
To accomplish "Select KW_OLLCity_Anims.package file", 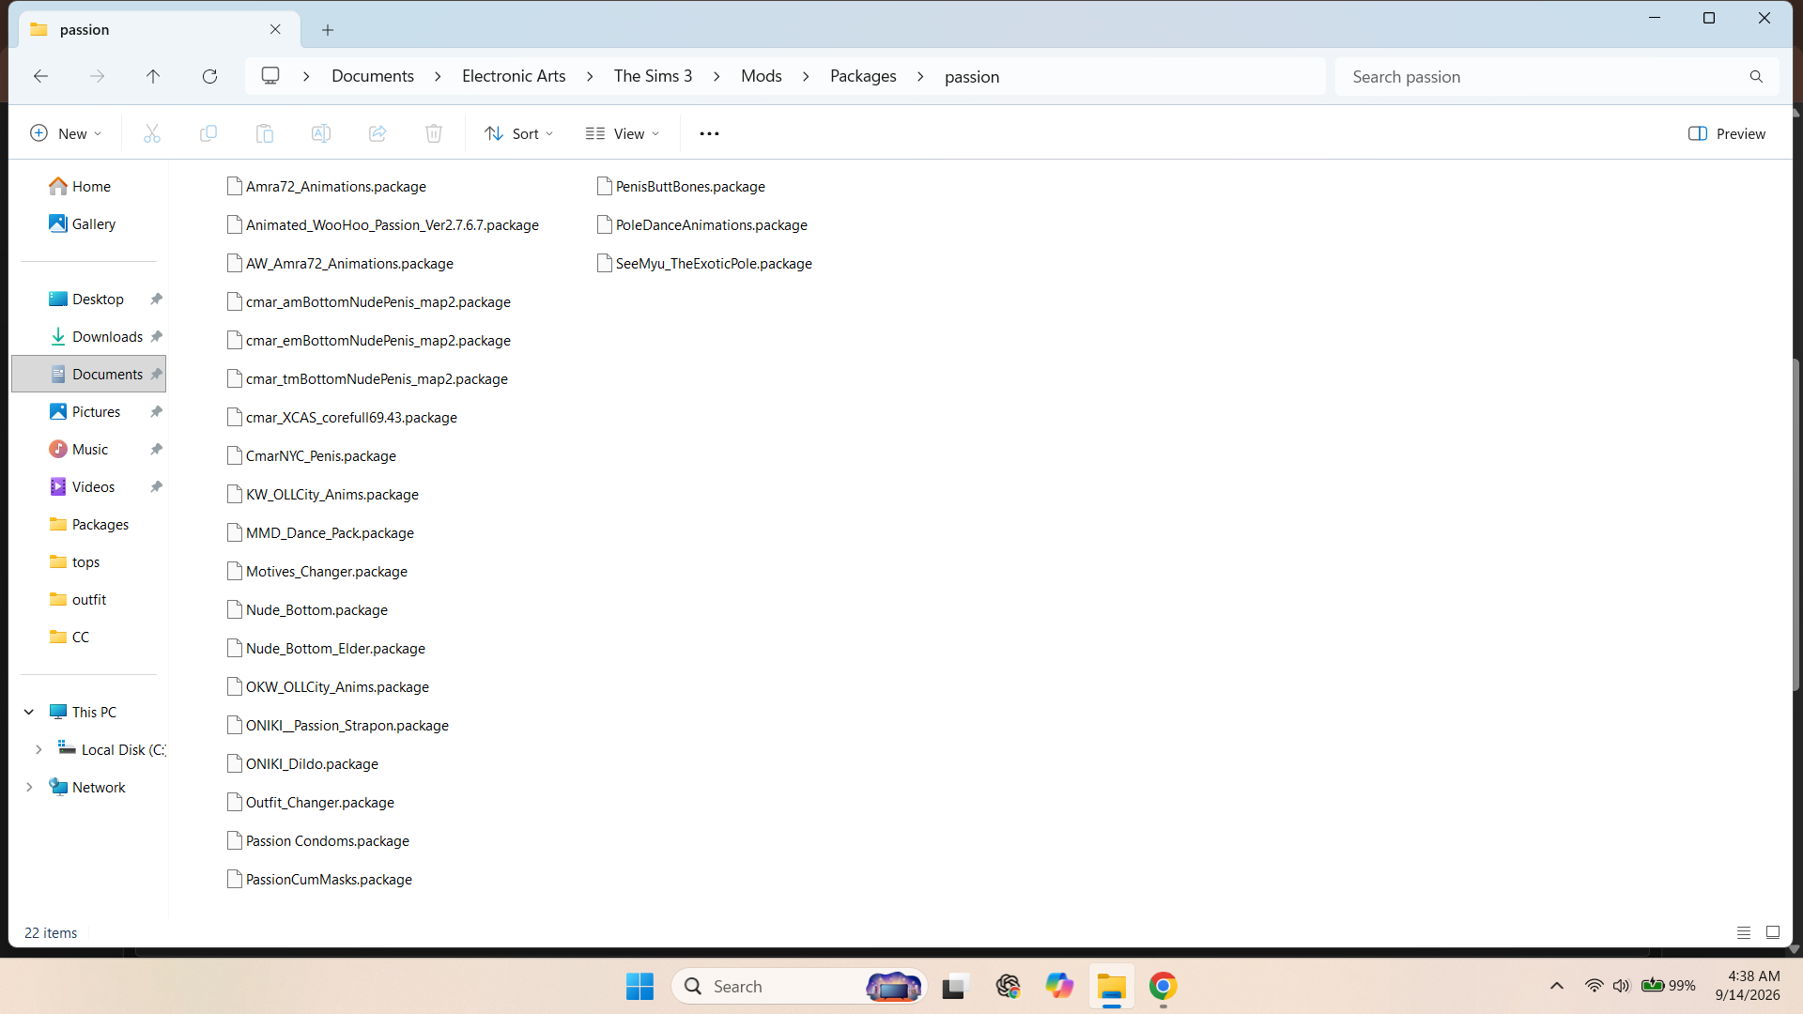I will (323, 494).
